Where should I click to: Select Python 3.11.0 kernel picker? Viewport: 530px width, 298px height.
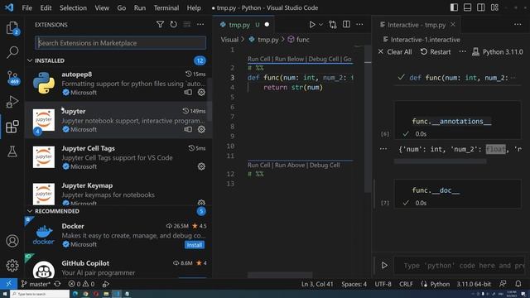pyautogui.click(x=497, y=51)
